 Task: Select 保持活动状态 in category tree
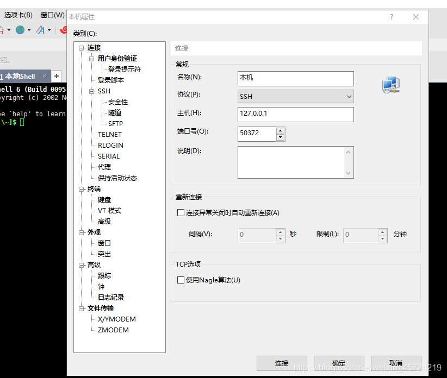click(117, 178)
